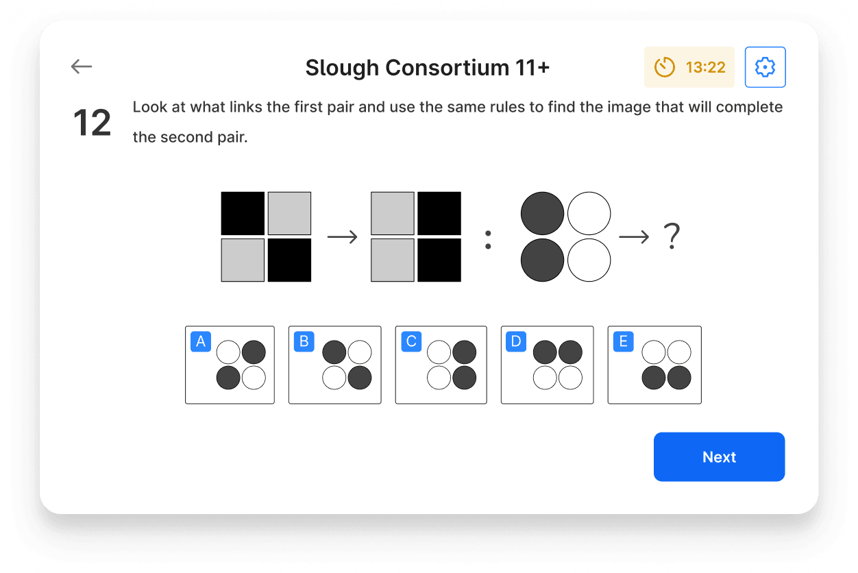This screenshot has height=573, width=858.
Task: Click the question mark placeholder image
Action: [x=672, y=236]
